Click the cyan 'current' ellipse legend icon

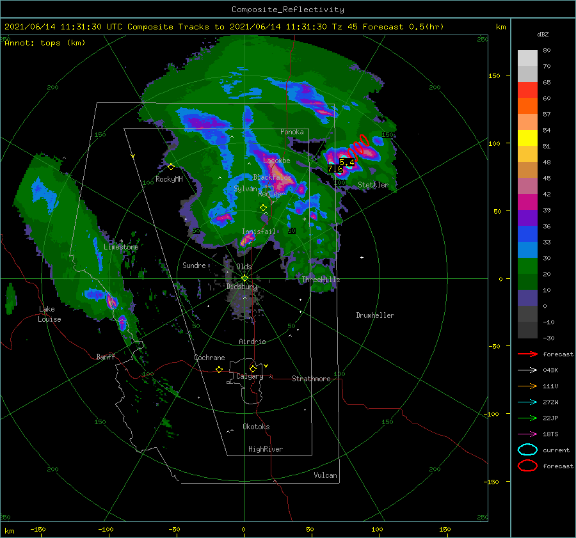[527, 450]
